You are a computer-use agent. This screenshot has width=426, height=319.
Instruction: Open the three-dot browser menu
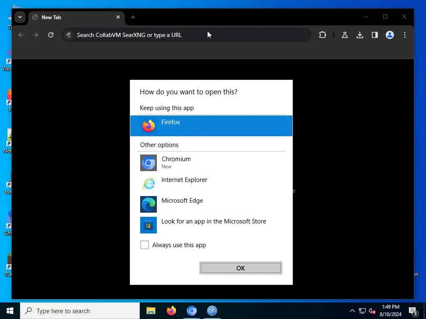click(x=404, y=35)
